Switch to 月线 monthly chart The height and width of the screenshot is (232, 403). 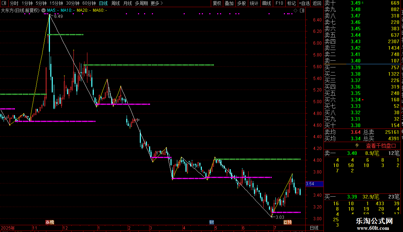tap(127, 3)
